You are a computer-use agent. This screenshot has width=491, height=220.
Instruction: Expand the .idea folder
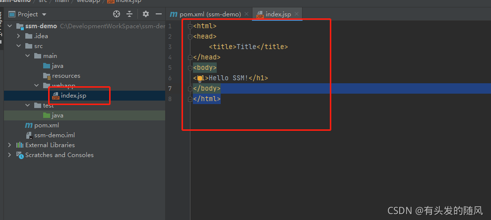click(x=18, y=36)
